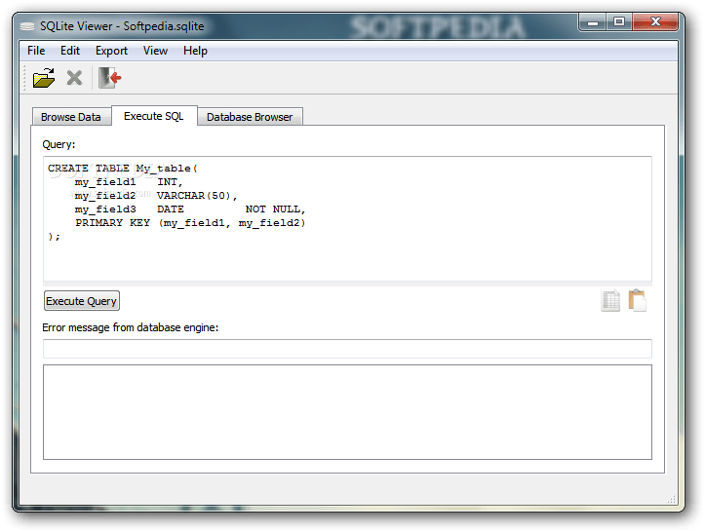Click the spreadsheet export icon beside Execute Query
This screenshot has height=532, width=705.
(x=610, y=301)
